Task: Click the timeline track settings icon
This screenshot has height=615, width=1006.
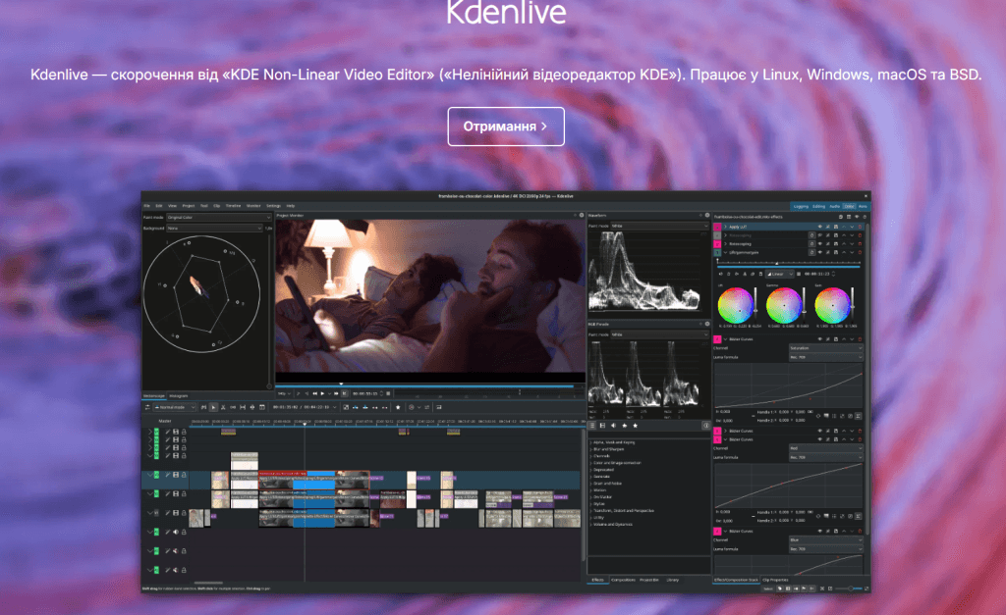Action: [147, 407]
